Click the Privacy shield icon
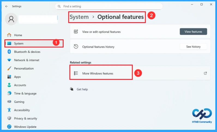The width and height of the screenshot is (217, 132). (x=9, y=118)
